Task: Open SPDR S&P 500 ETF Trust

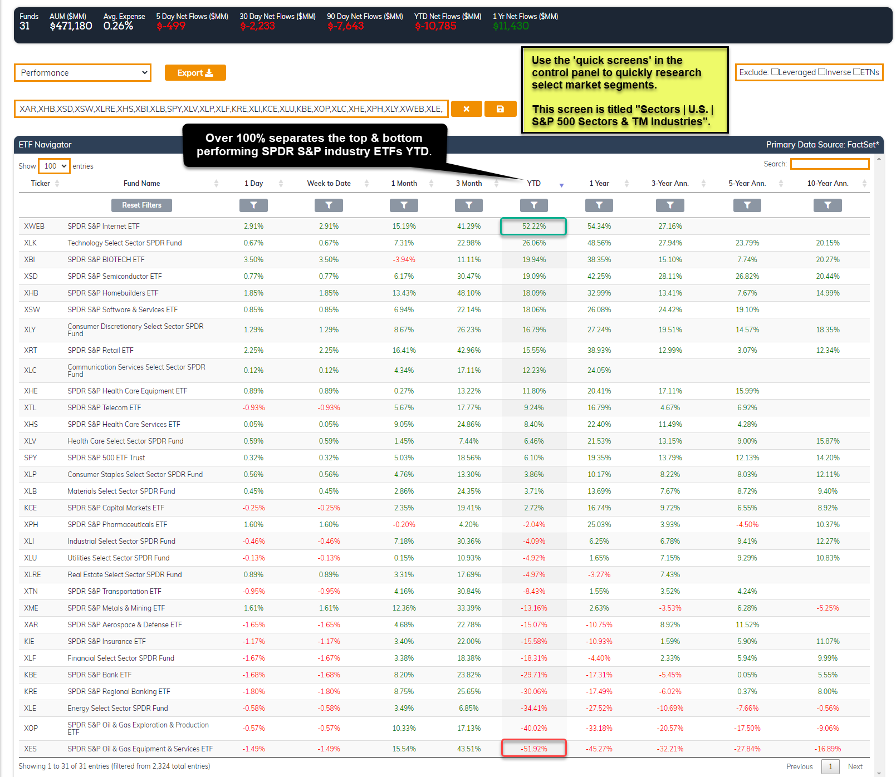Action: pos(106,458)
